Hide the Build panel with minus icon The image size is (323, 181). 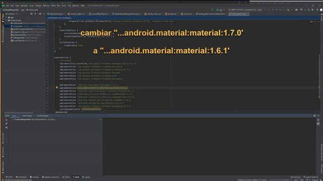[x=318, y=116]
